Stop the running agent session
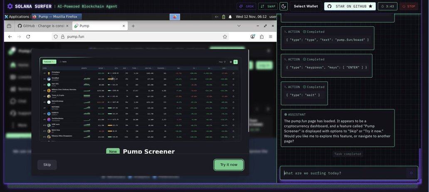Screen dimensions: 429x192 coord(409,6)
